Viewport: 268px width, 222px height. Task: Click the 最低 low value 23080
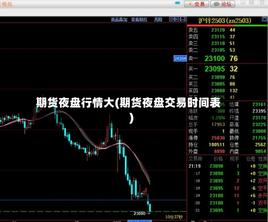click(x=259, y=131)
